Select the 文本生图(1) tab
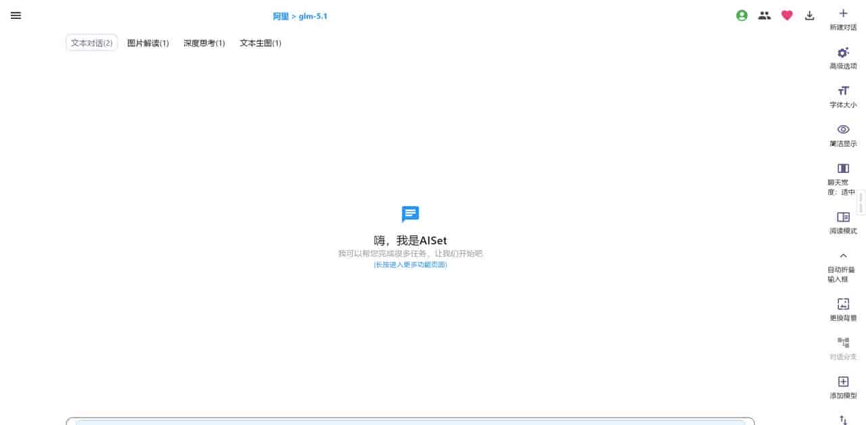866x425 pixels. coord(260,43)
